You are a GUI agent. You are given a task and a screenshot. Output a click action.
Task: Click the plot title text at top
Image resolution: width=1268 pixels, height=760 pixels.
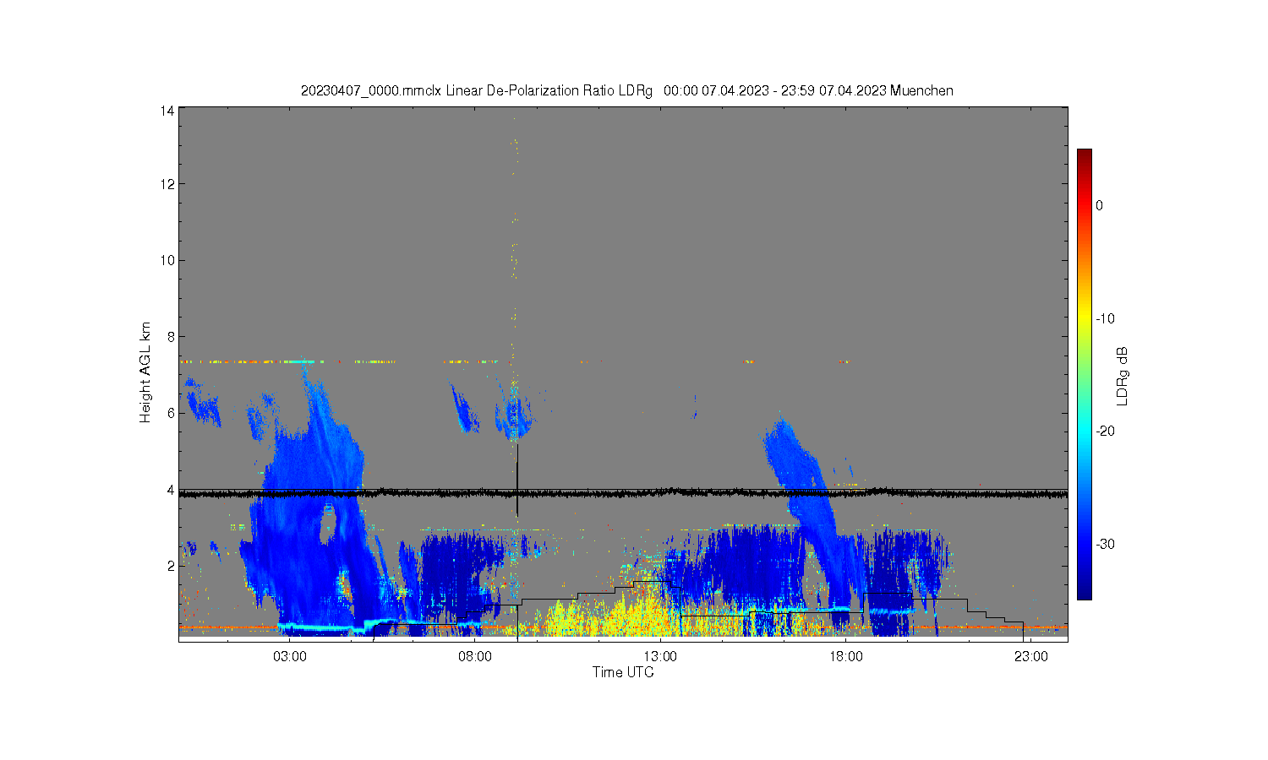tap(626, 90)
